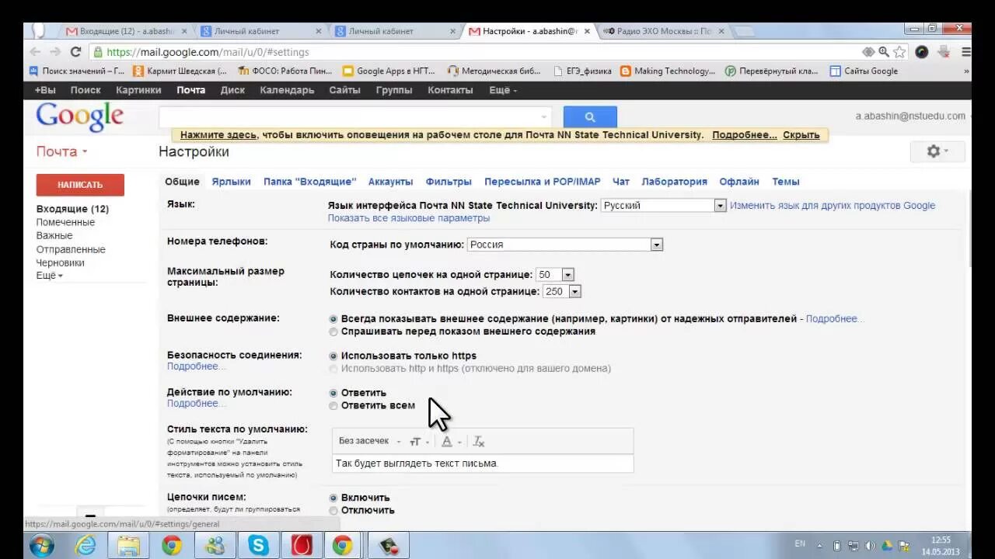The image size is (995, 559).
Task: Open bookmark 'Google Apps в НГТ...'
Action: (389, 71)
